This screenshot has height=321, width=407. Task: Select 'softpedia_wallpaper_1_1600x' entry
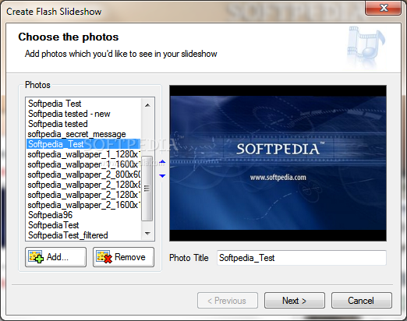pos(83,164)
